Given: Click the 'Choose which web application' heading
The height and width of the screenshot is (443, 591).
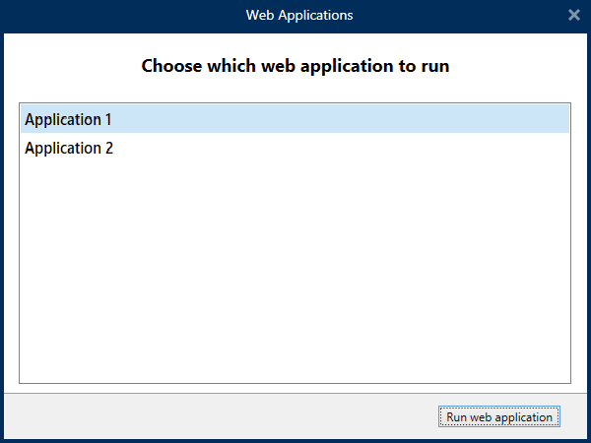Looking at the screenshot, I should 295,67.
